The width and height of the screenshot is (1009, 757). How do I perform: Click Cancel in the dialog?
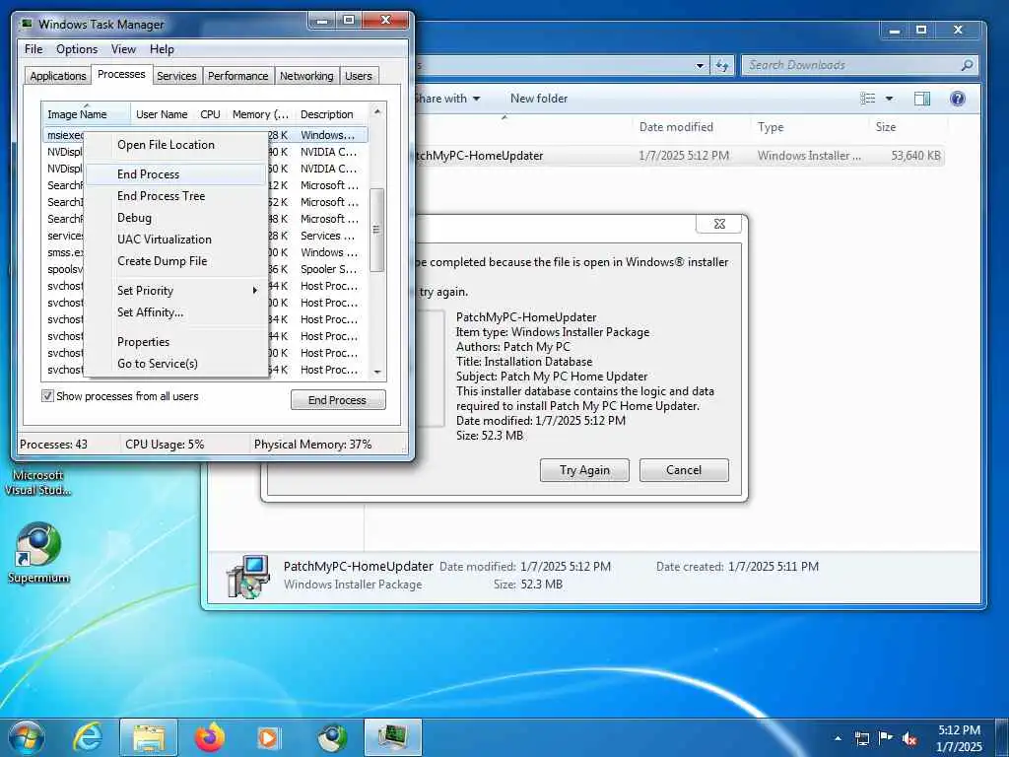coord(684,470)
